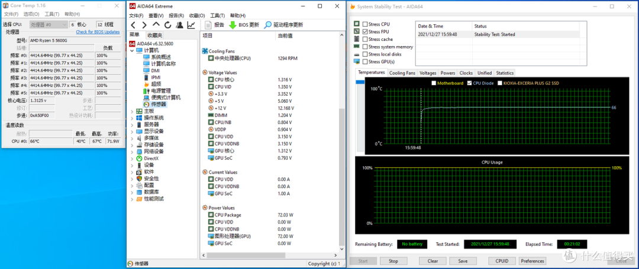
Task: Select the Stability Test: Started log row
Action: coord(498,35)
